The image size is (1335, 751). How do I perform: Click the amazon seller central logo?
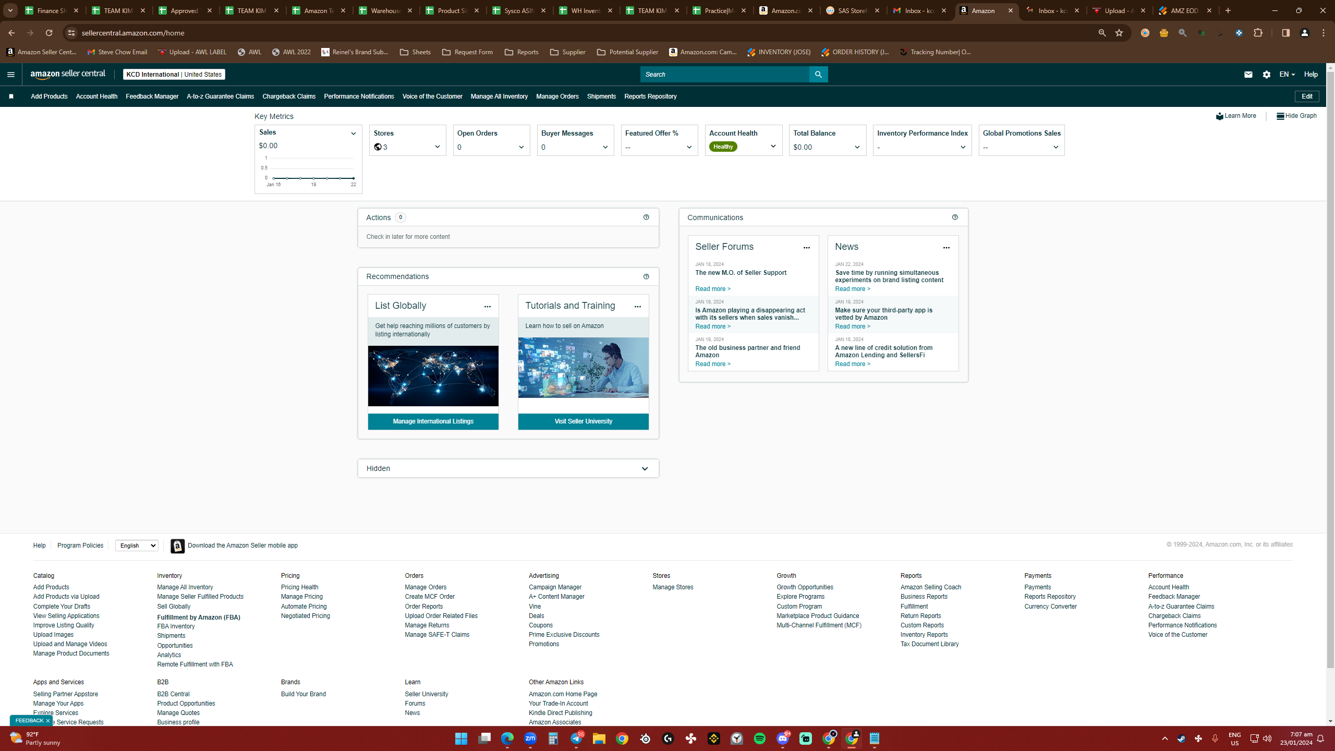tap(68, 74)
